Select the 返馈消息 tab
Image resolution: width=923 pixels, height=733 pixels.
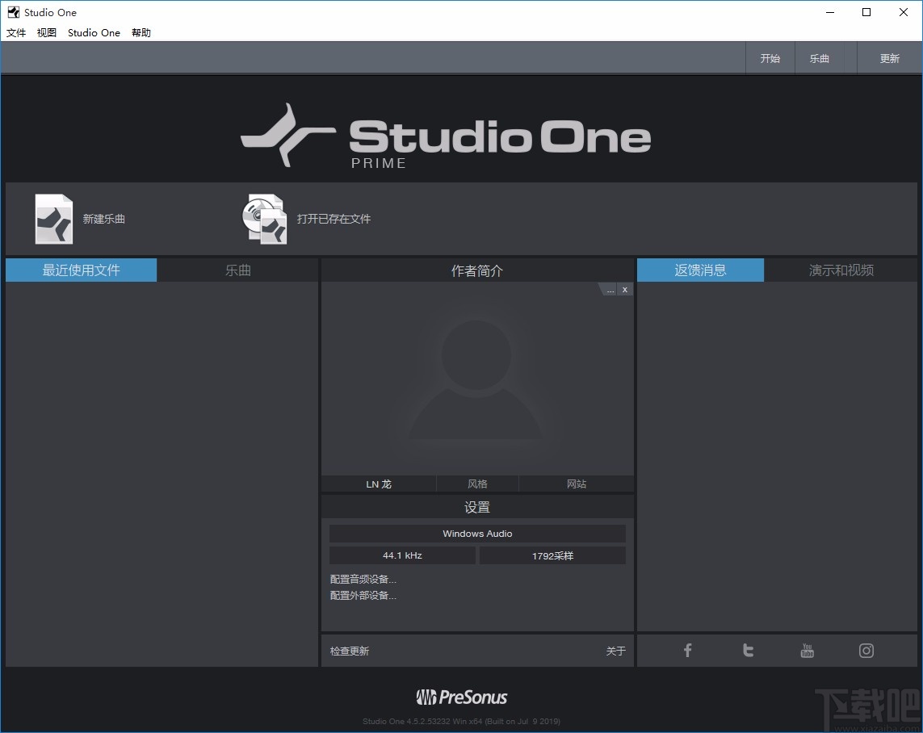[x=700, y=270]
